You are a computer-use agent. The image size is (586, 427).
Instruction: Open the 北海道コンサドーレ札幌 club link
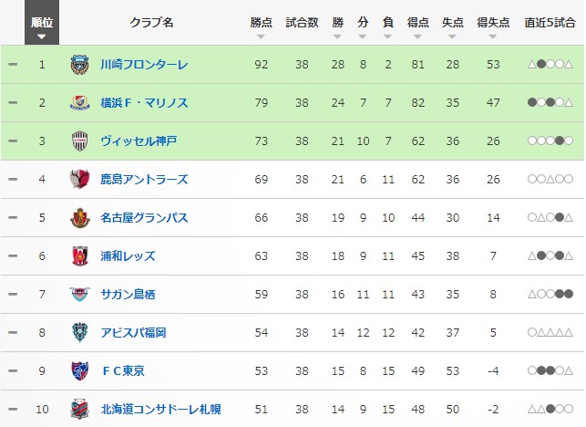(160, 410)
